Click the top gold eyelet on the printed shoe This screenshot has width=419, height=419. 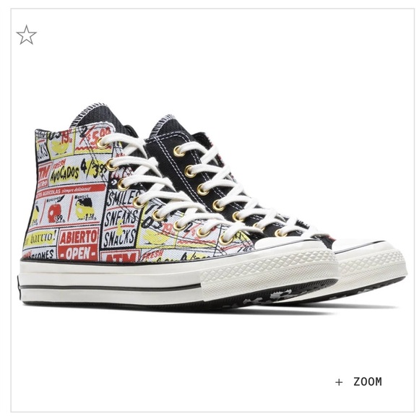(x=101, y=143)
